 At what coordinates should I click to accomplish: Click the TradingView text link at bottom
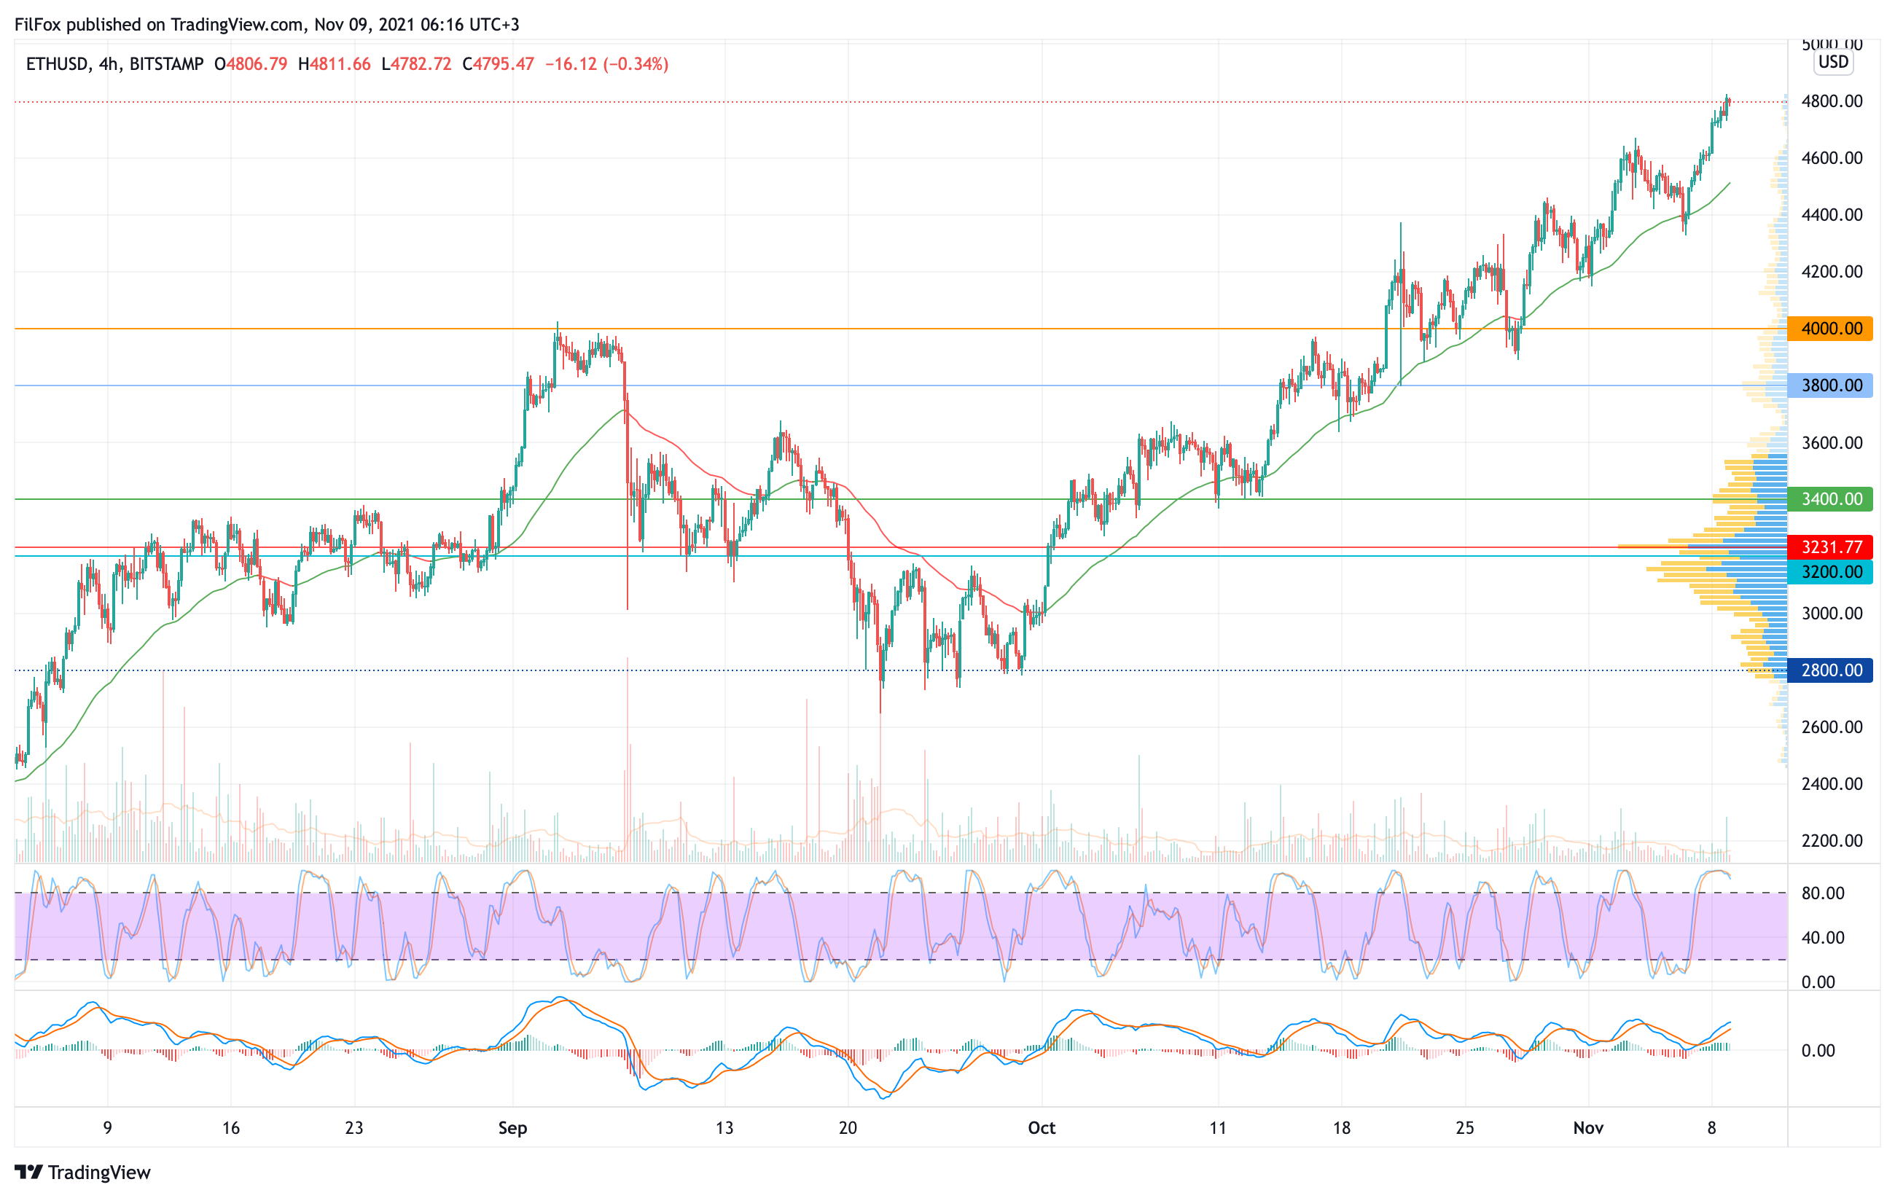(x=98, y=1172)
